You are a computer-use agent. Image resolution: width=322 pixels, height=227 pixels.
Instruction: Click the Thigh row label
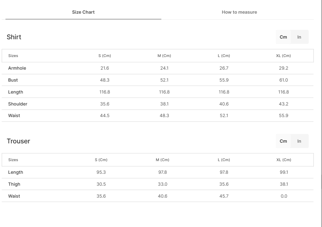click(x=14, y=184)
